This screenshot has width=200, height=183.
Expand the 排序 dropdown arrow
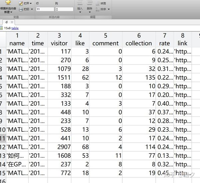[x=109, y=9]
